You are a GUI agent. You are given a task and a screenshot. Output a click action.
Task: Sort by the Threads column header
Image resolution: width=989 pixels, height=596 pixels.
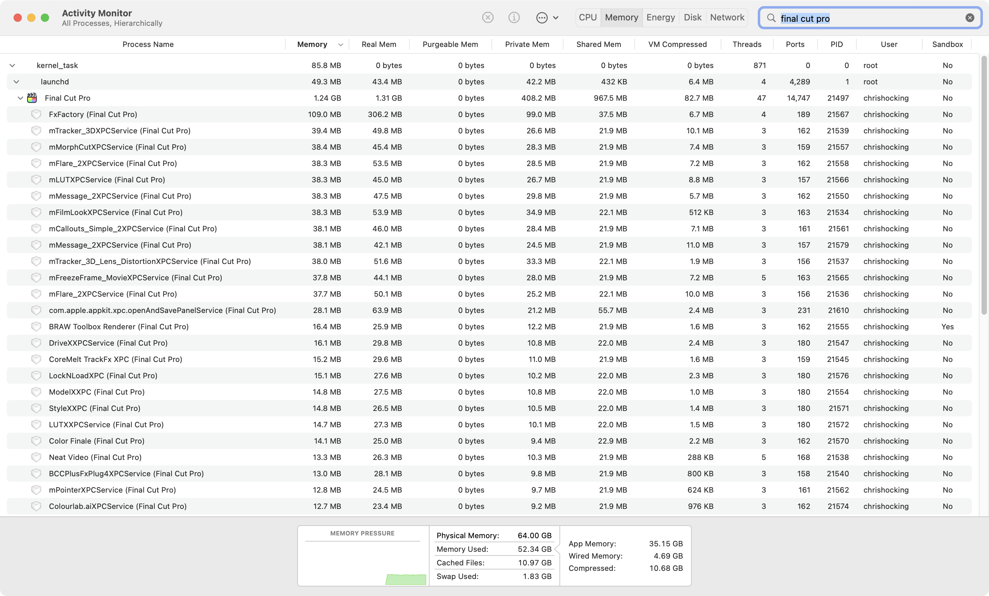(747, 45)
